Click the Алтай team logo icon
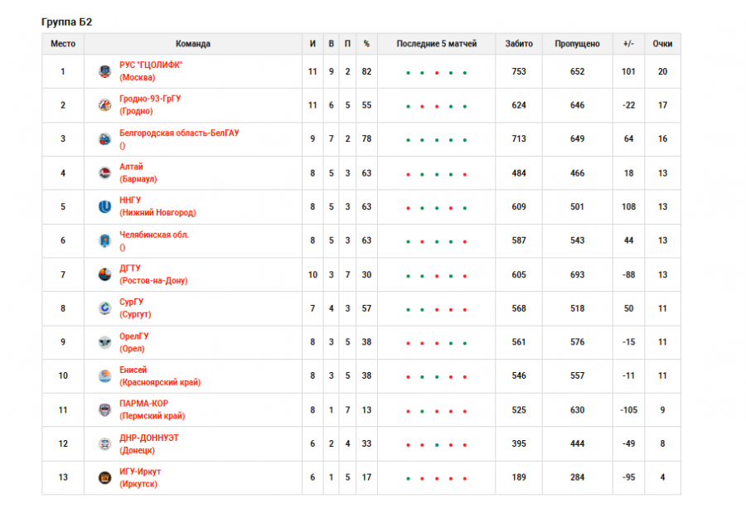Viewport: 746px width, 518px height. click(x=104, y=173)
